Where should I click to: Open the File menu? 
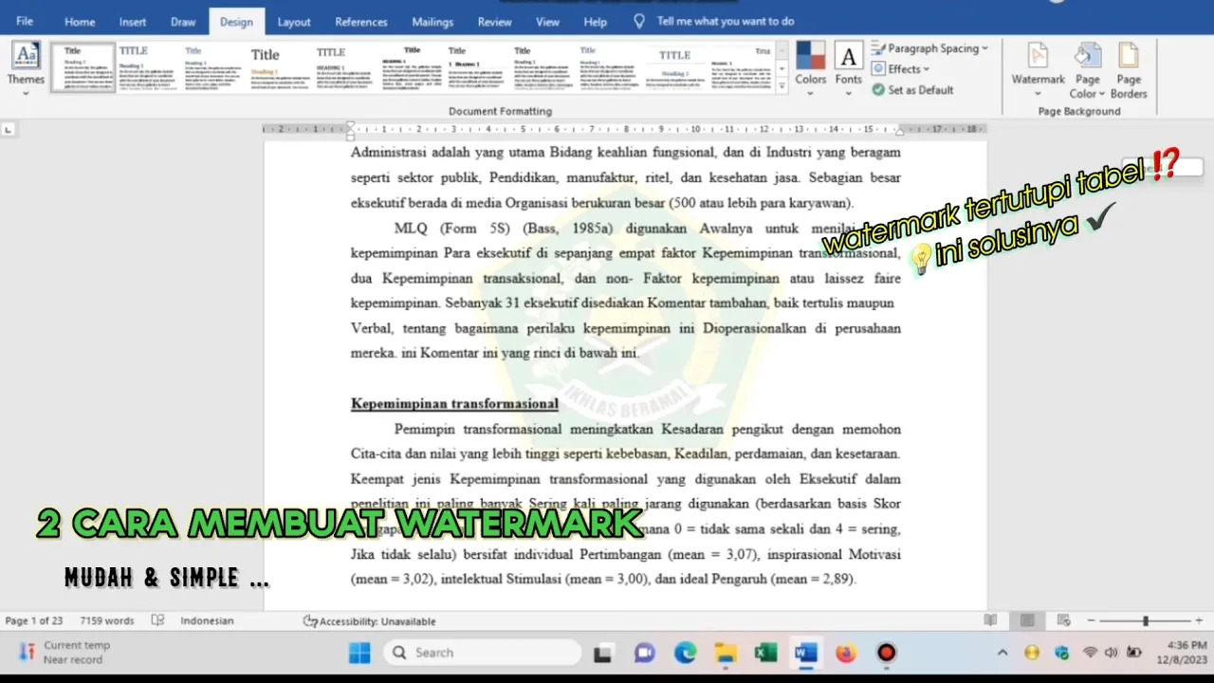point(25,21)
